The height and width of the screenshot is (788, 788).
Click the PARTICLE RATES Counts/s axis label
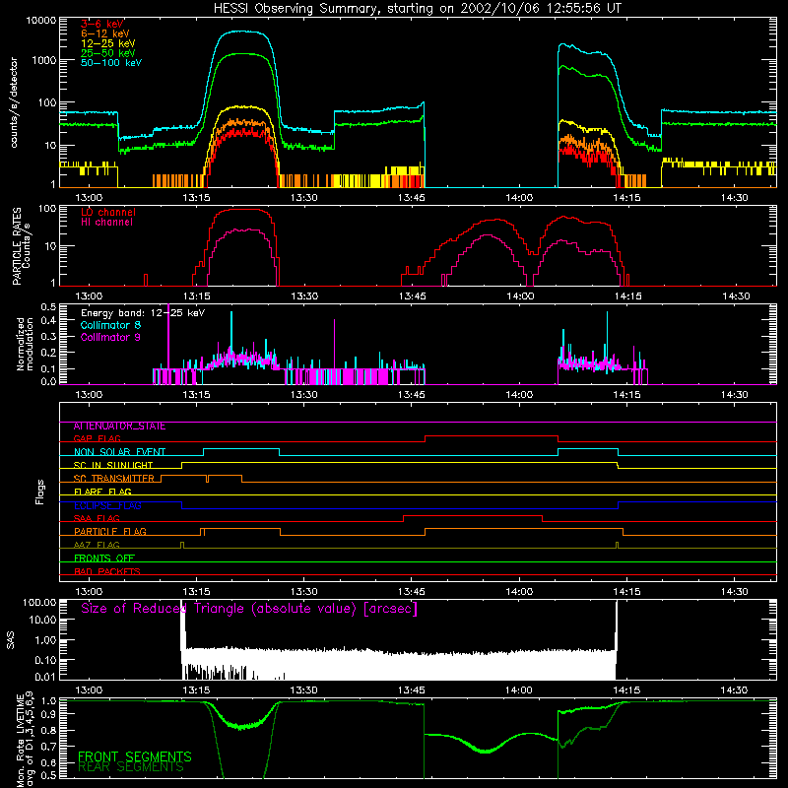(x=21, y=245)
